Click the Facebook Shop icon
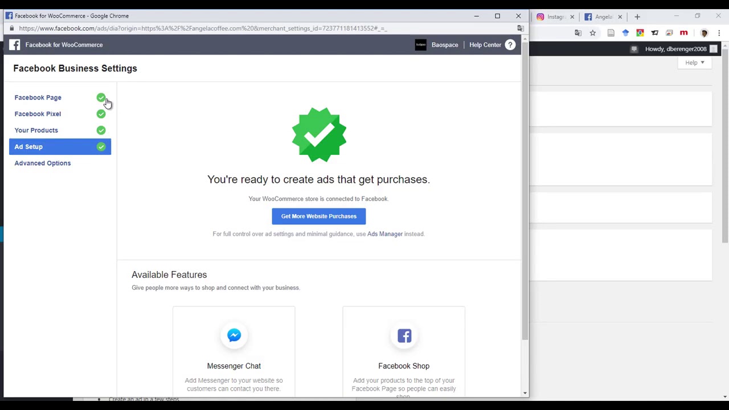The image size is (729, 410). (404, 336)
